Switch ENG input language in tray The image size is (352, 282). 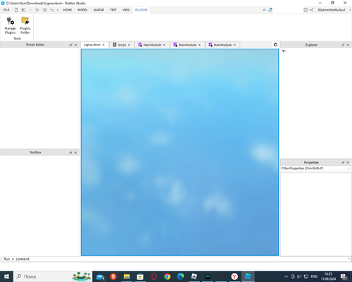(314, 276)
